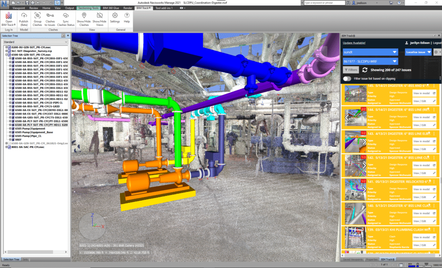
Task: Click View in model for issue 145
Action: coord(424,93)
